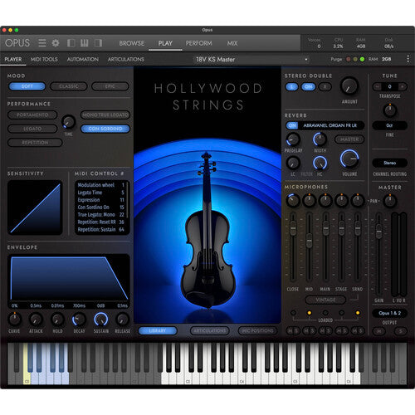Click the tune transpose minus button
Screen dimensions: 415x415
point(377,86)
